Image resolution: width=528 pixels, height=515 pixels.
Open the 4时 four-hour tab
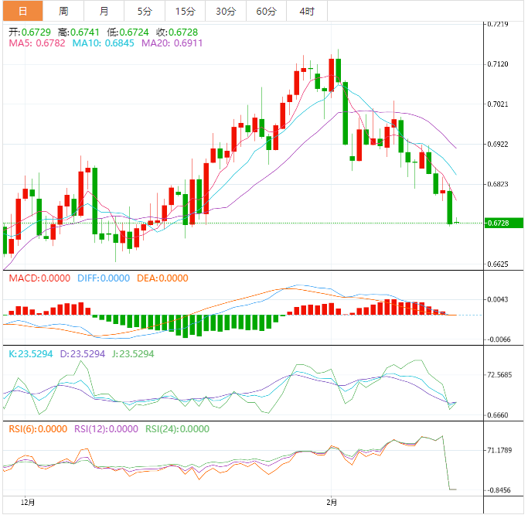tap(306, 11)
